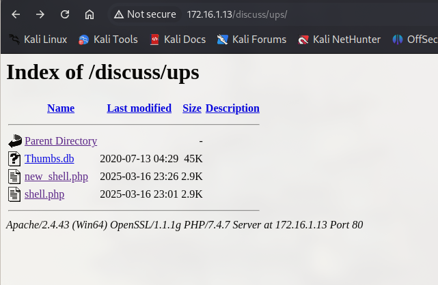Open the Kali Tools bookmark
The image size is (438, 285).
(108, 40)
